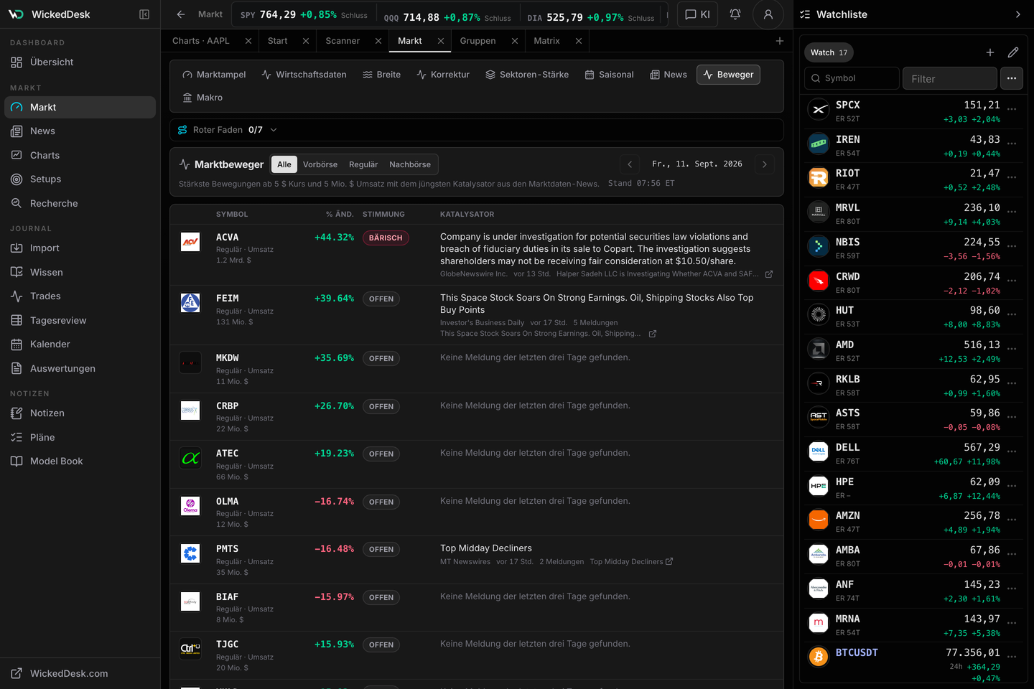Open FEIM news external link icon

pyautogui.click(x=653, y=334)
